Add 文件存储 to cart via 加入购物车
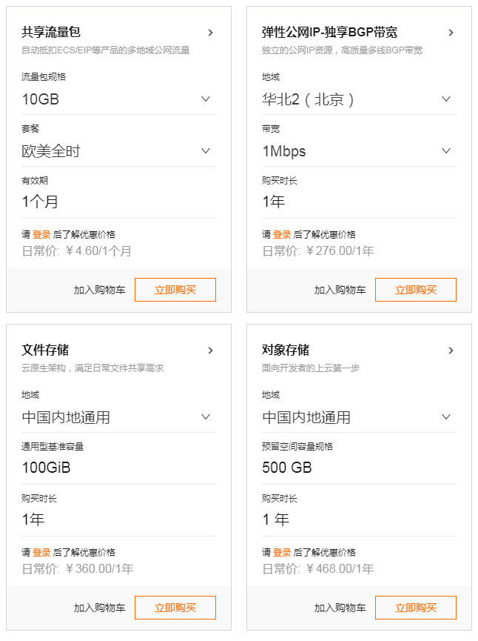Viewport: 478px width, 641px height. click(99, 608)
